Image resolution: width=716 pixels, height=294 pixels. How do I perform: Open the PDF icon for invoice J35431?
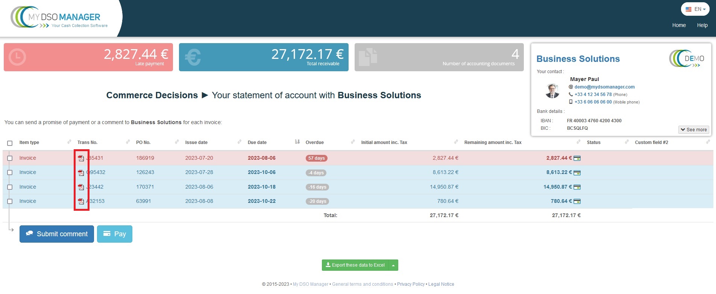click(81, 158)
